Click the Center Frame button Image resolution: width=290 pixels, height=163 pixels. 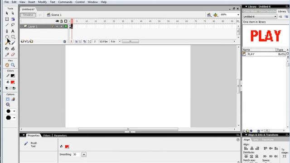72,42
